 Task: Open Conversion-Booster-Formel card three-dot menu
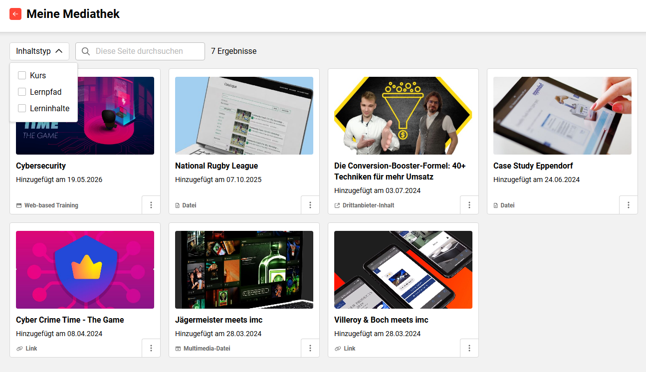[x=469, y=205]
